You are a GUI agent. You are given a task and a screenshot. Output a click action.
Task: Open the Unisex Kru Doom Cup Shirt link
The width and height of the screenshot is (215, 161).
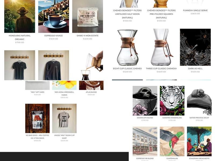(x=64, y=137)
